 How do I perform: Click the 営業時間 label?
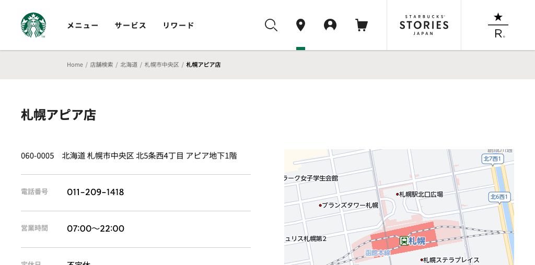[x=34, y=228]
